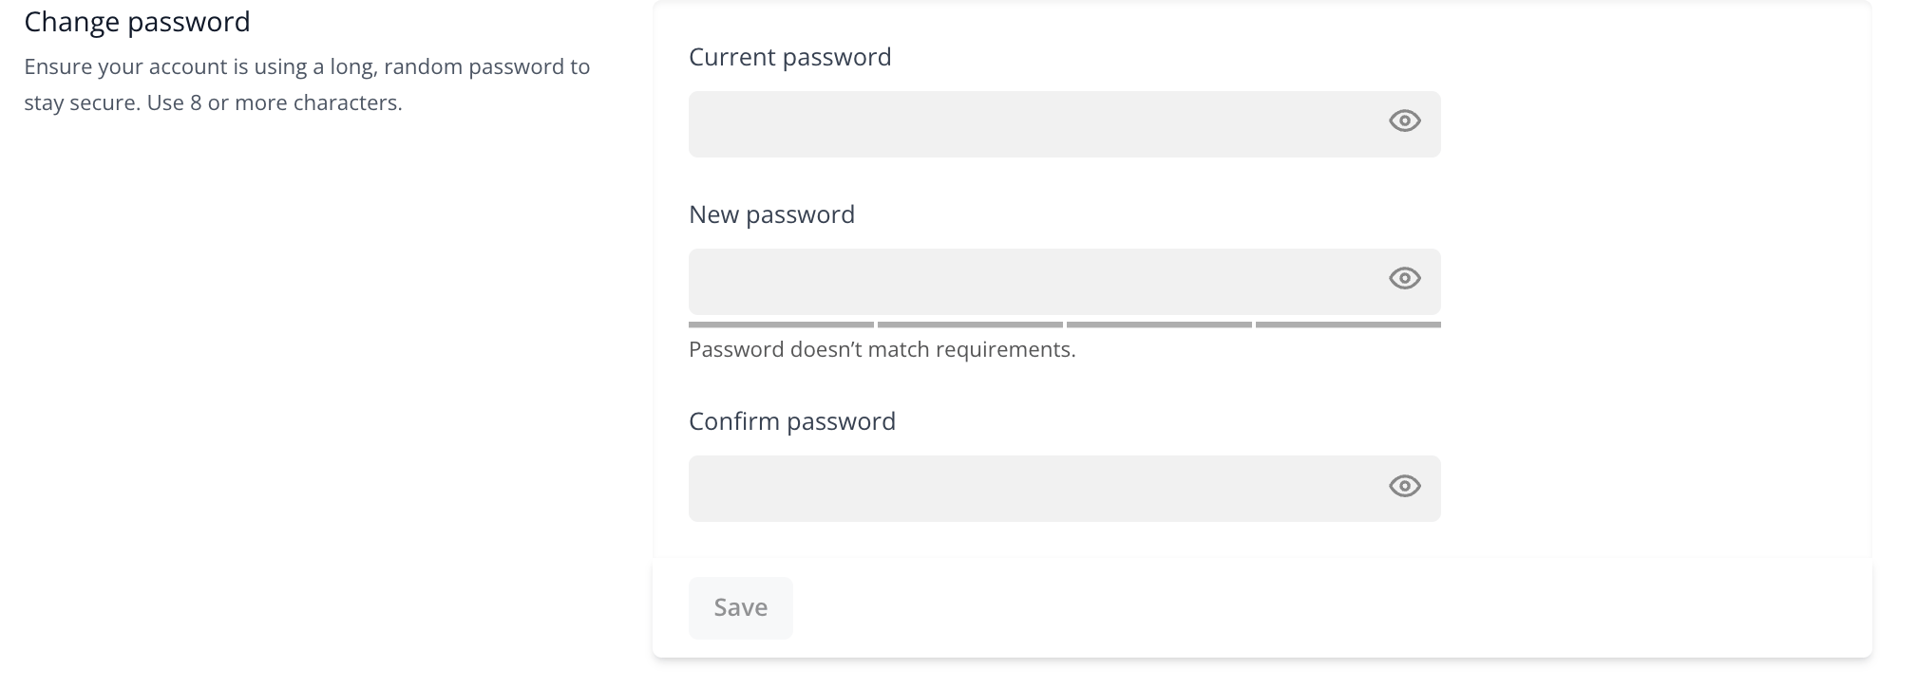The width and height of the screenshot is (1917, 687).
Task: Click last segment of password strength meter
Action: pyautogui.click(x=1348, y=325)
